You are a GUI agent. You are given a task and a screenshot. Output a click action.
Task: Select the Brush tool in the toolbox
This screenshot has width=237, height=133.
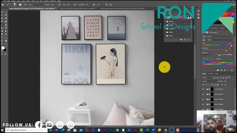point(2,25)
